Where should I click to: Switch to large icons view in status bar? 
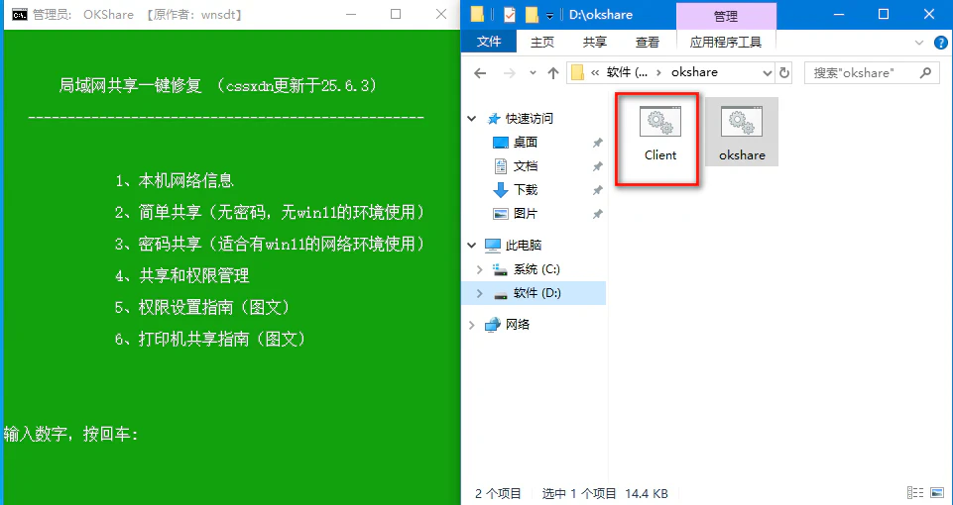(x=937, y=493)
